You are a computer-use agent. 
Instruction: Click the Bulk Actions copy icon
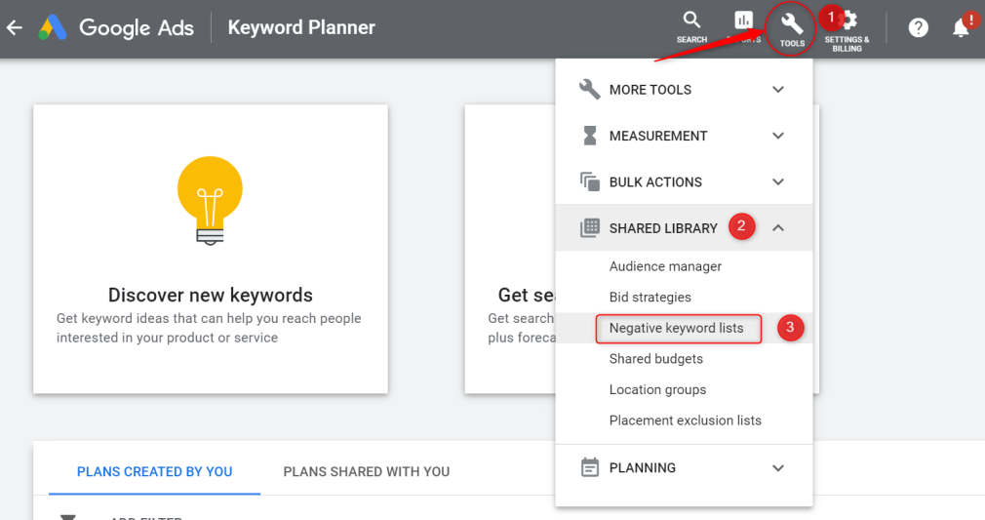pyautogui.click(x=589, y=181)
